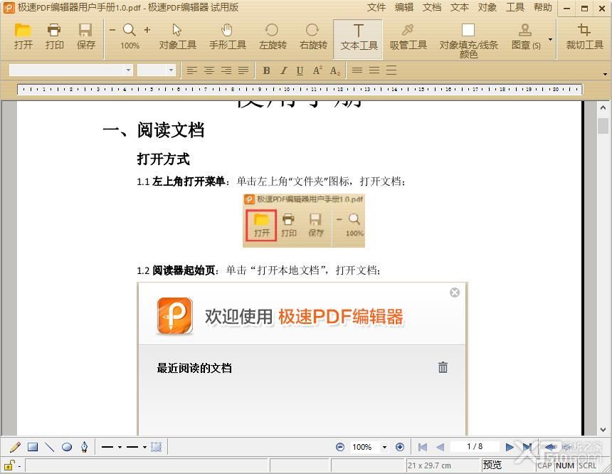Click the Print (打印) icon
Screen dimensions: 612x474
click(x=54, y=37)
